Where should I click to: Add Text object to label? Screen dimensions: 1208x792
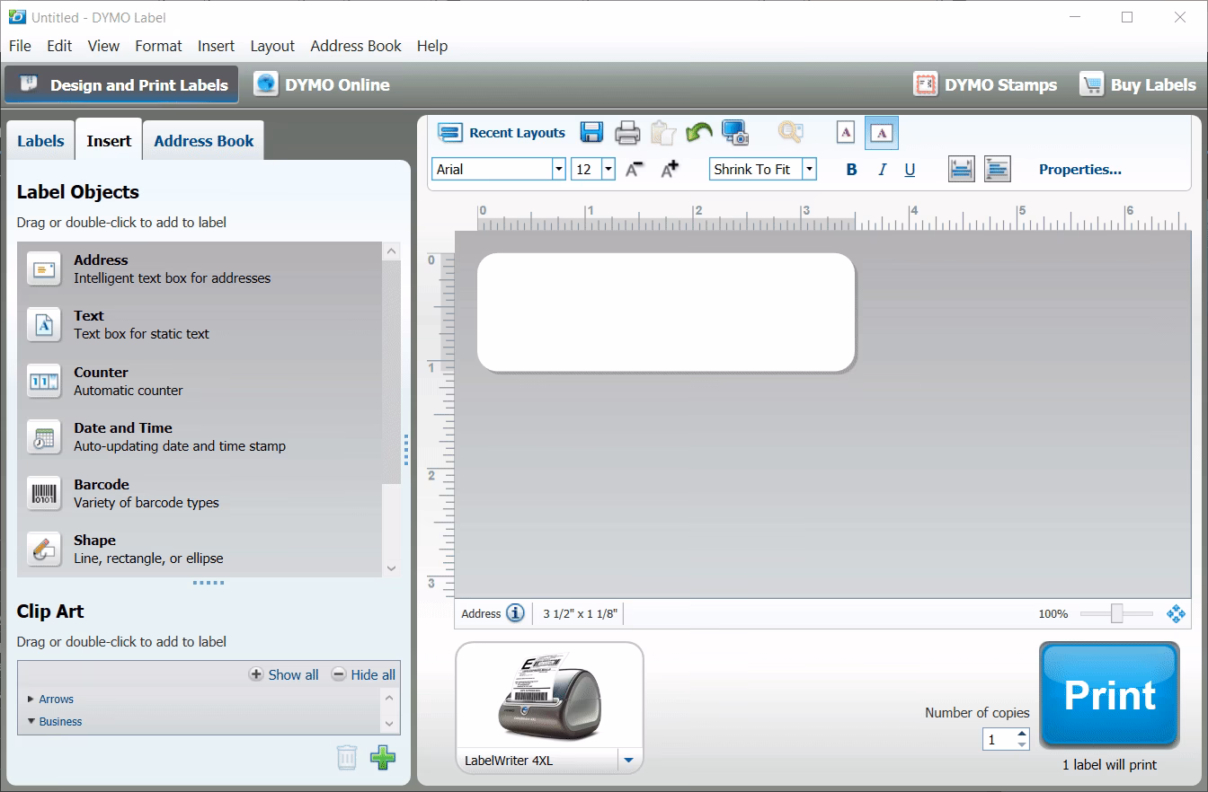[200, 324]
